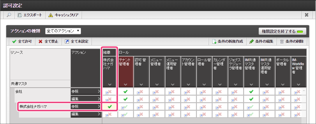Click the red forbid-all cross
This screenshot has height=124, width=316.
40,41
